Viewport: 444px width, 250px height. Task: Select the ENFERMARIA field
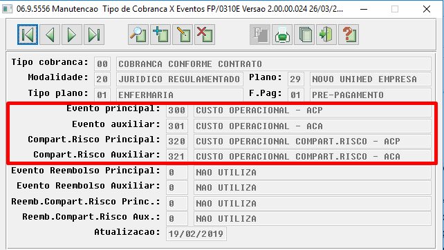coord(180,95)
